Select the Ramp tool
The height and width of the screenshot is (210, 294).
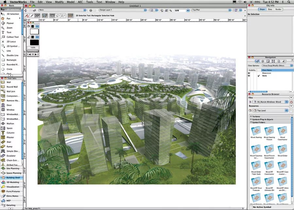[x=11, y=147]
